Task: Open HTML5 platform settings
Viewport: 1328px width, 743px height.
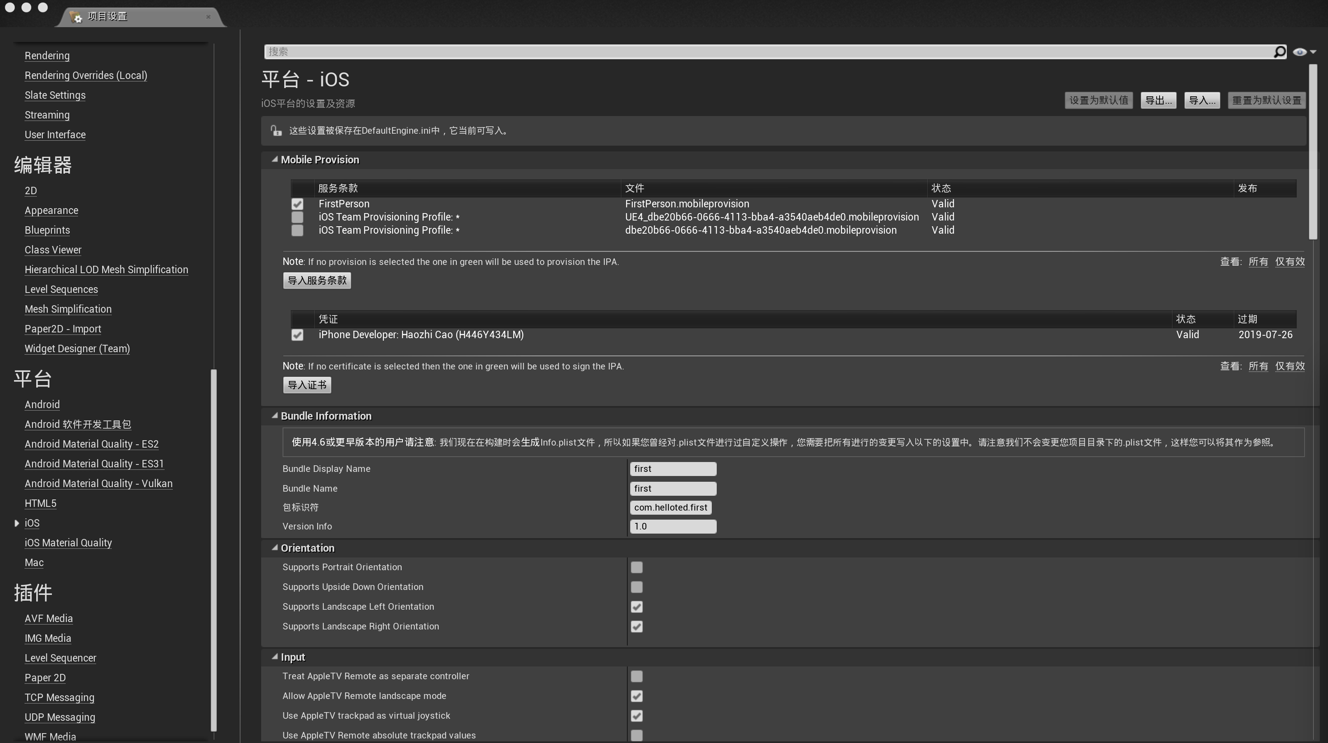Action: point(40,504)
